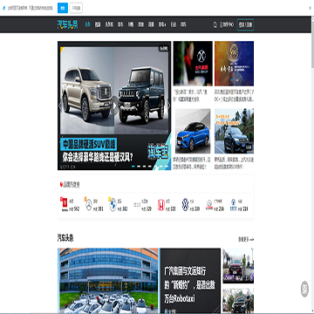Click the login/register button in header

tap(245, 24)
